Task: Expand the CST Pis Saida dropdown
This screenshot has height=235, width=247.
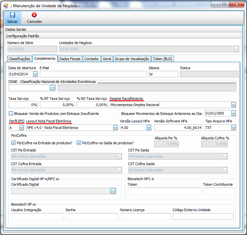Action: pyautogui.click(x=225, y=156)
